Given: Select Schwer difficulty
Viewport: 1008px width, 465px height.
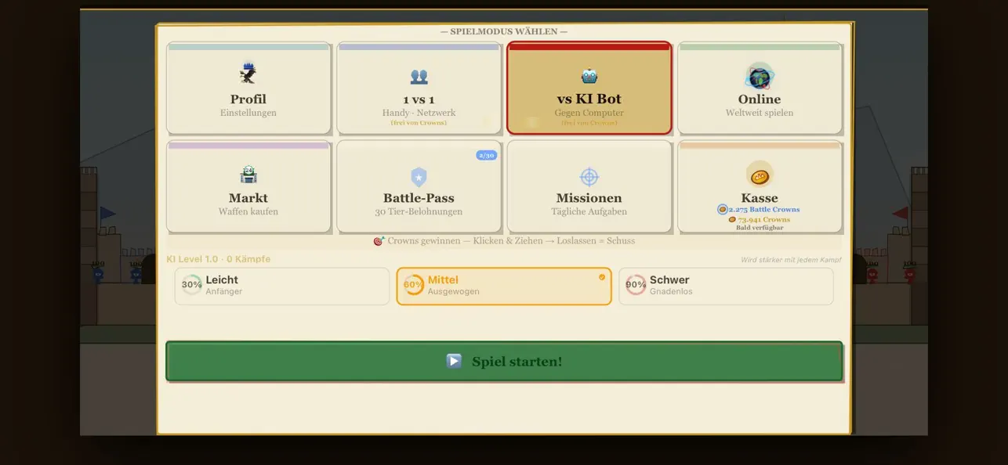Looking at the screenshot, I should [x=726, y=286].
